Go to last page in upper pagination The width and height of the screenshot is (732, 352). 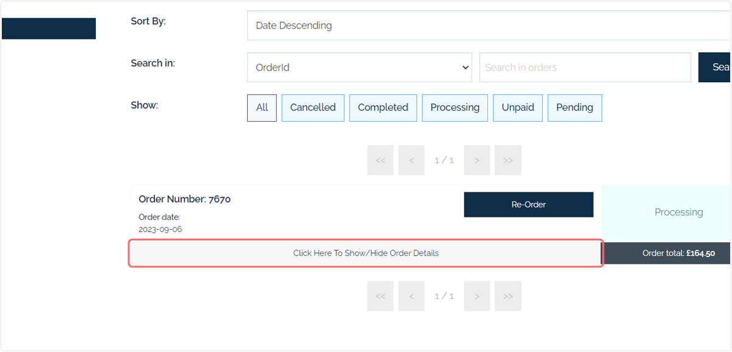[508, 160]
